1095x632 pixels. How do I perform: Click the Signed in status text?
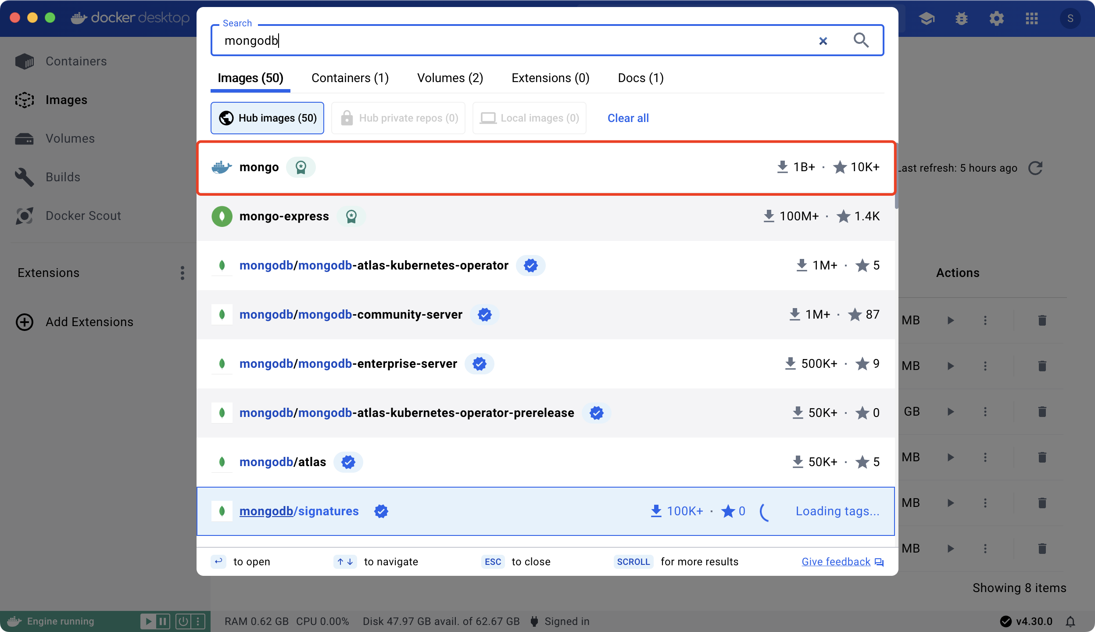pyautogui.click(x=567, y=621)
